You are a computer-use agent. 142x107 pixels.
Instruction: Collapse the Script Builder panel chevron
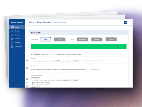(125, 33)
